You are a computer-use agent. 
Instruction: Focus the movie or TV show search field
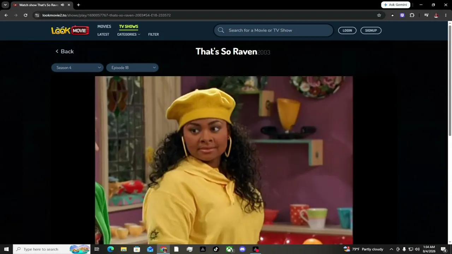[273, 30]
